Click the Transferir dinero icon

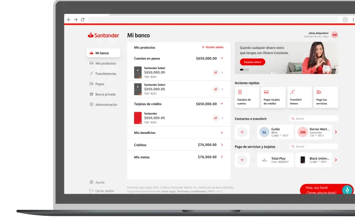pyautogui.click(x=292, y=92)
